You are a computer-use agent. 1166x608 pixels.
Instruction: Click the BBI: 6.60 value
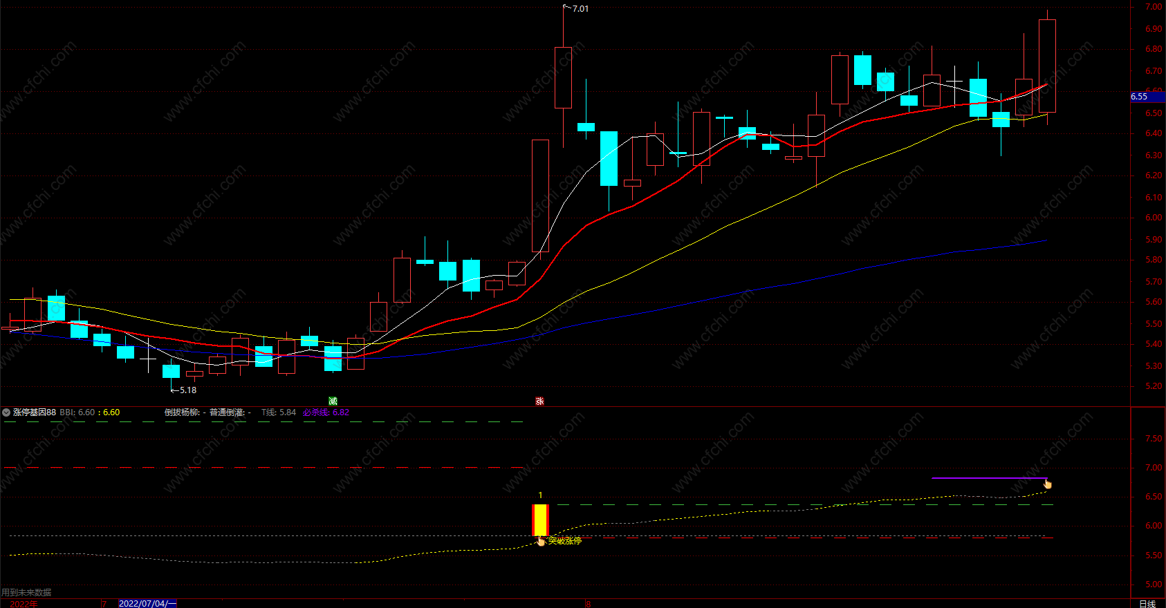click(x=77, y=412)
